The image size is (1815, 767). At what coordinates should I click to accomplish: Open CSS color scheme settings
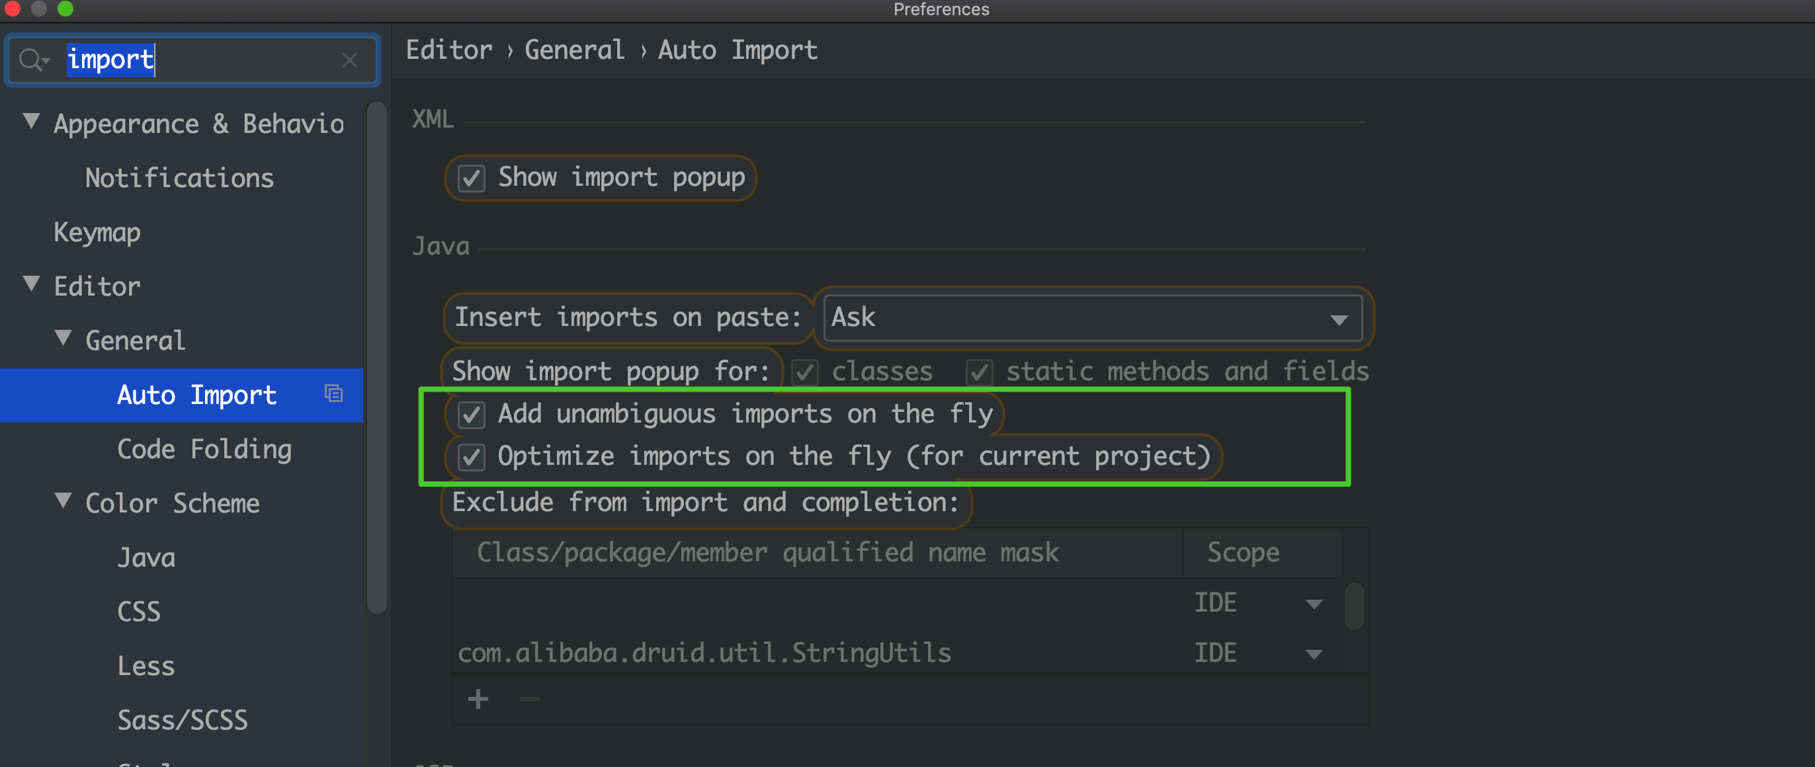point(139,612)
